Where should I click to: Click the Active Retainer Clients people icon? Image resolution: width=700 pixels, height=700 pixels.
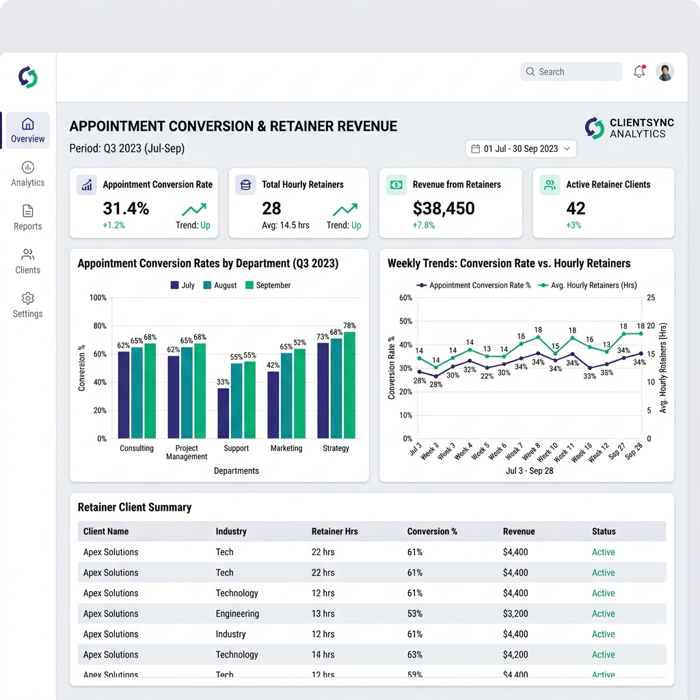click(x=550, y=185)
